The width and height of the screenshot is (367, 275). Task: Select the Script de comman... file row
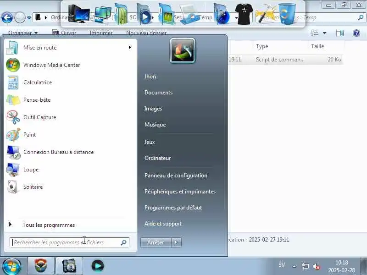pos(285,60)
